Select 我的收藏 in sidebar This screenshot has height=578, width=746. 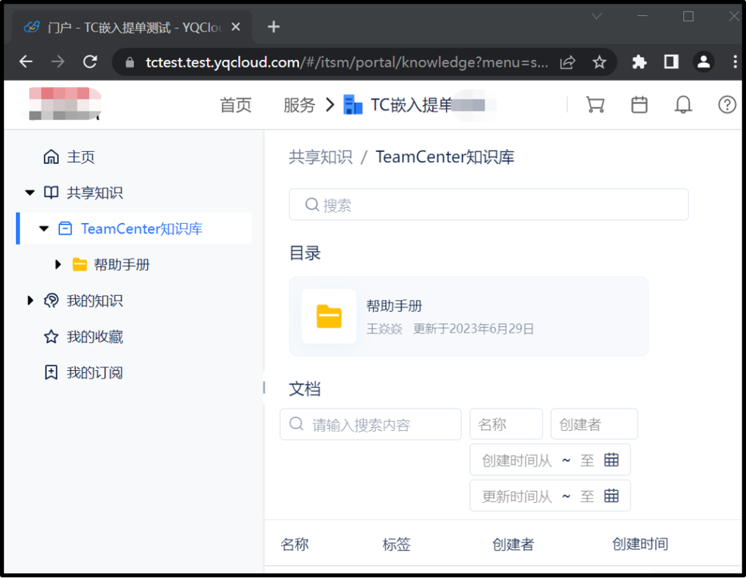click(95, 337)
